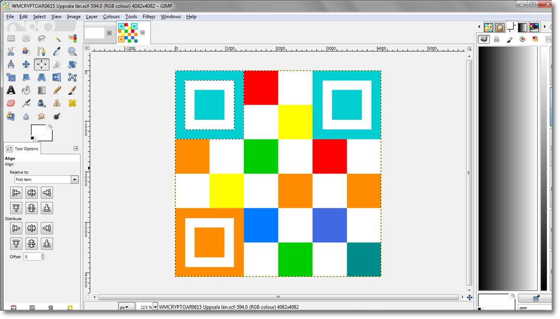Image resolution: width=560 pixels, height=319 pixels.
Task: Open the px unit dropdown in status bar
Action: tap(127, 307)
